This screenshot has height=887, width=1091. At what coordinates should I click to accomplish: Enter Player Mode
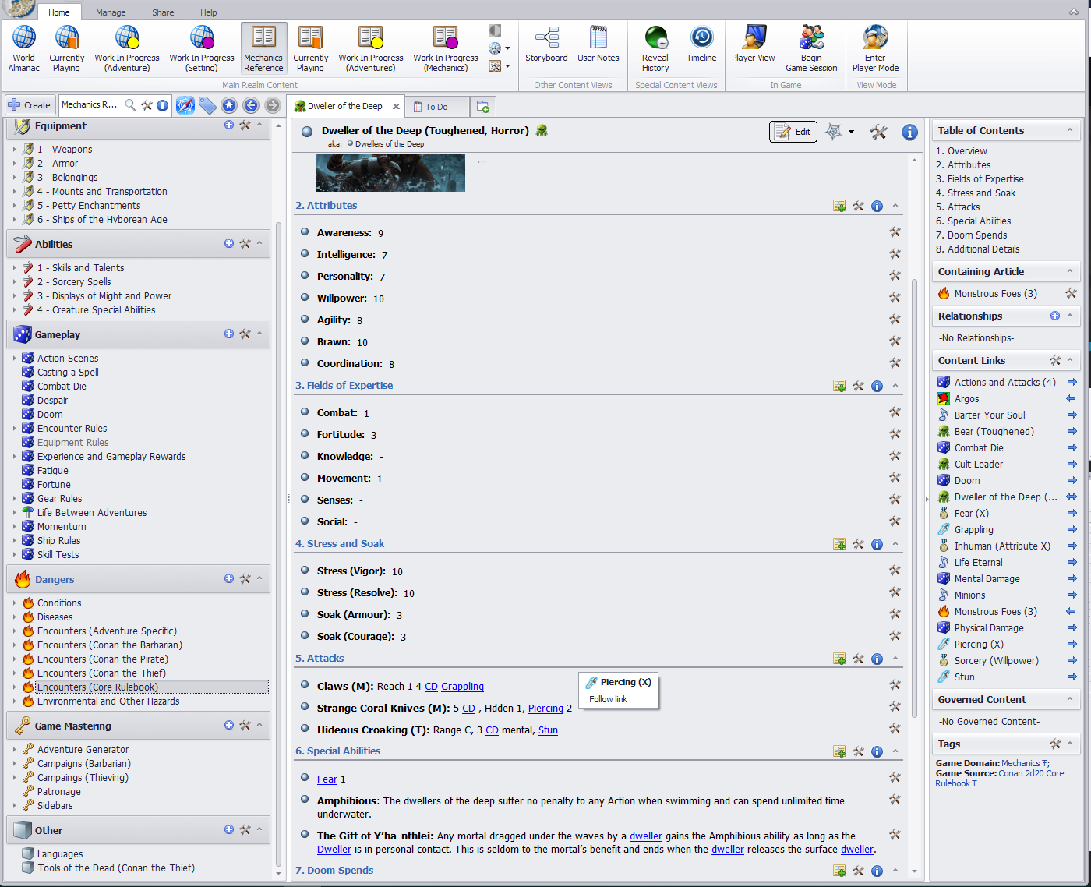[x=875, y=48]
